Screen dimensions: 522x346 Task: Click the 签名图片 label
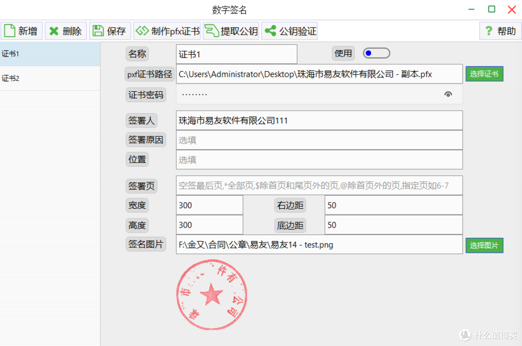146,244
